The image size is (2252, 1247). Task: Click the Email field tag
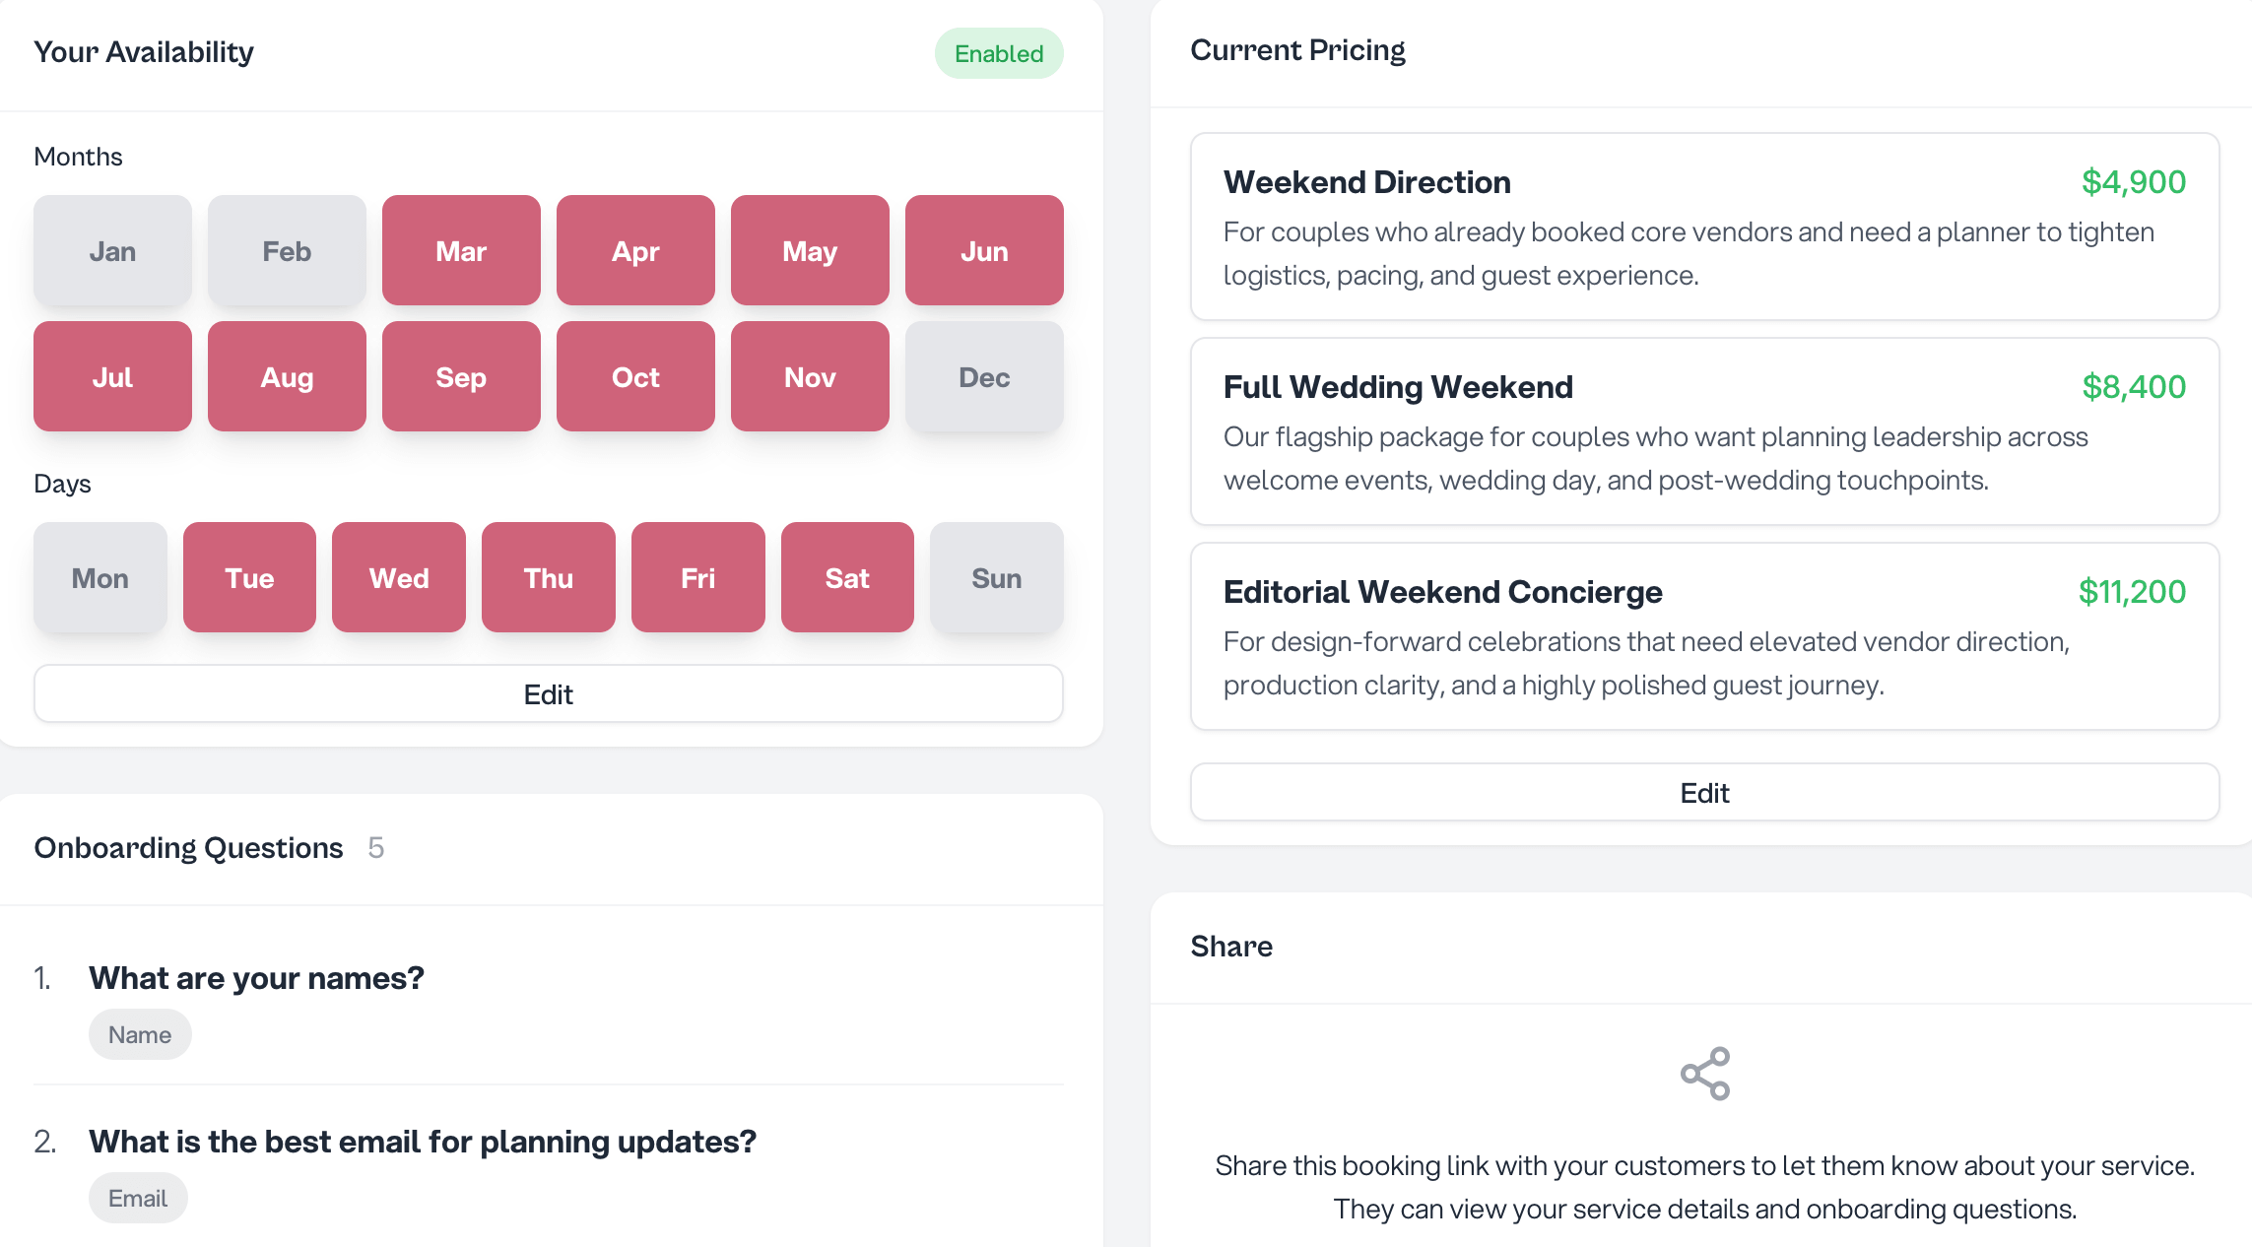point(138,1198)
